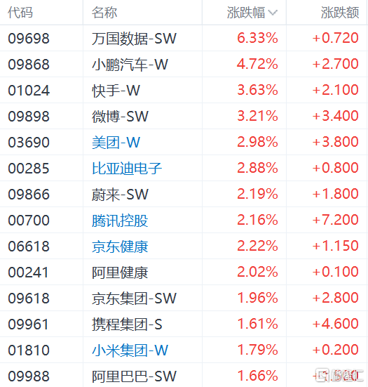Open the 美团-W stock link
This screenshot has height=387, width=368.
coord(116,143)
